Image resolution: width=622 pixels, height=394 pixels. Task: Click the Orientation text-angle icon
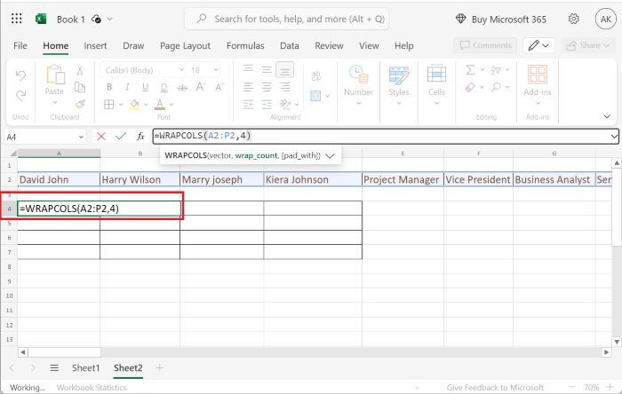(285, 104)
